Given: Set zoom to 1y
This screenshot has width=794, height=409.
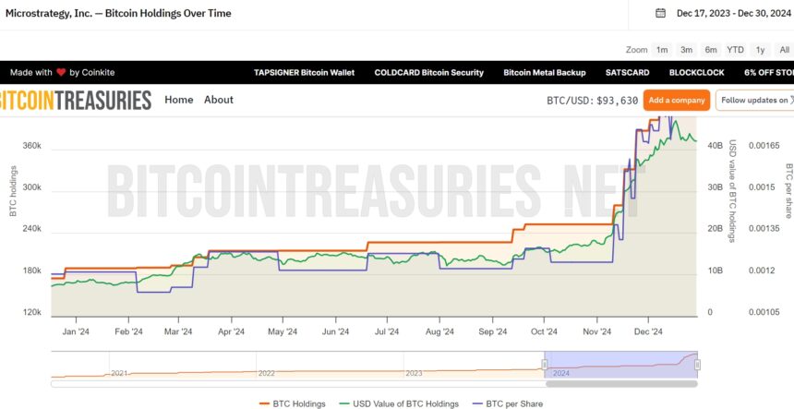Looking at the screenshot, I should (760, 50).
